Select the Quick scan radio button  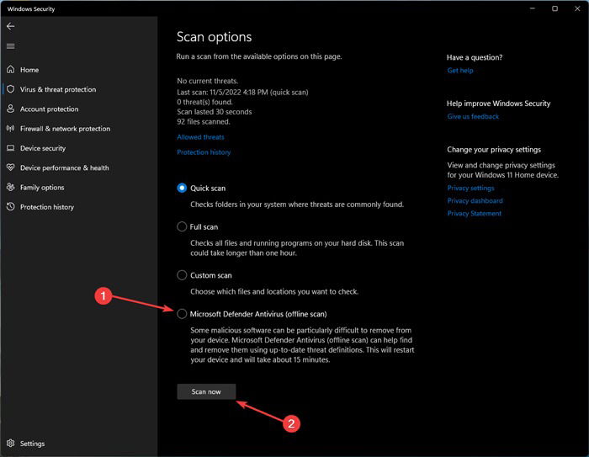[x=182, y=188]
